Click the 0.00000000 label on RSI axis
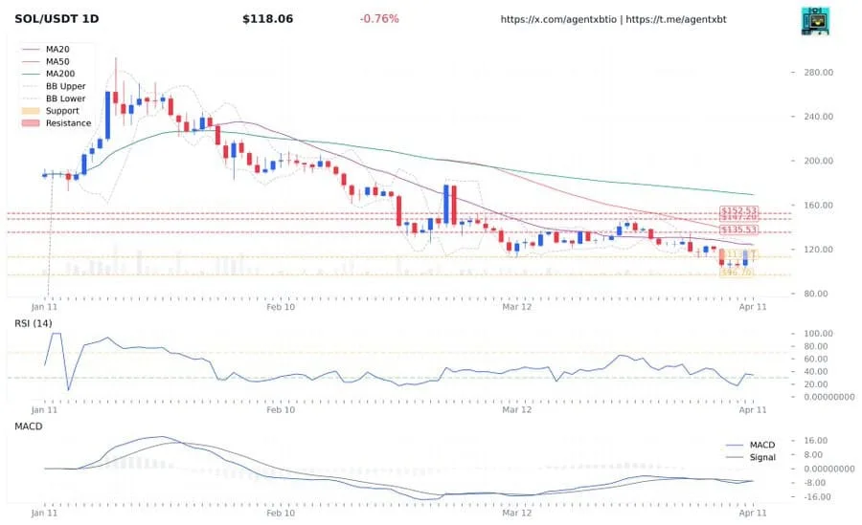862x525 pixels. click(829, 397)
